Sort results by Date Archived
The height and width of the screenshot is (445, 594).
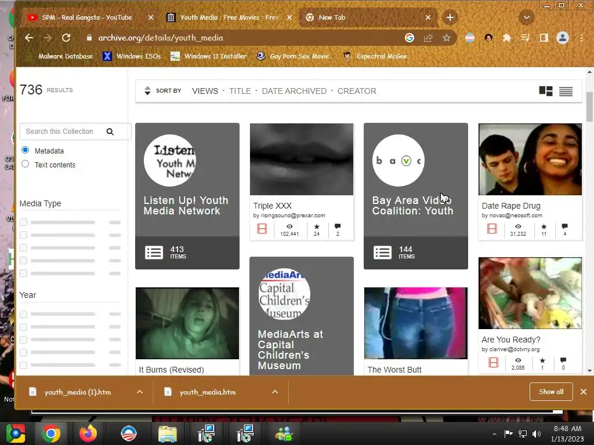pos(294,91)
